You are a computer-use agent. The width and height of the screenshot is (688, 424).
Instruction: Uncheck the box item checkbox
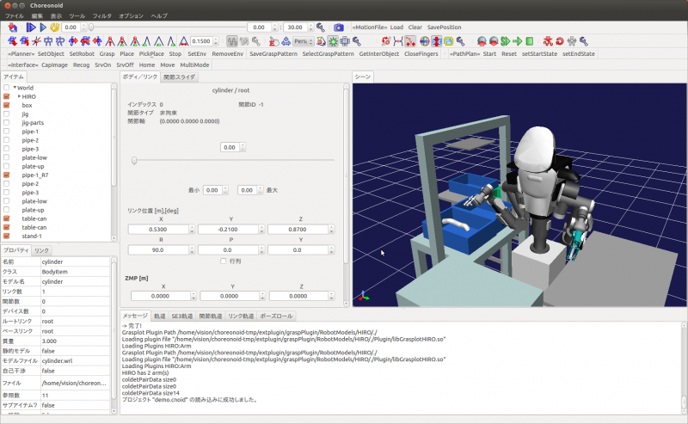tap(7, 105)
